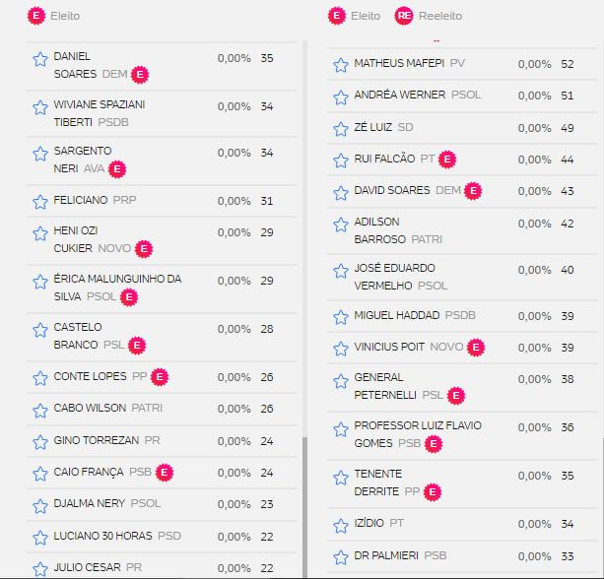Star Andréa Werner of PSOL

pos(340,96)
